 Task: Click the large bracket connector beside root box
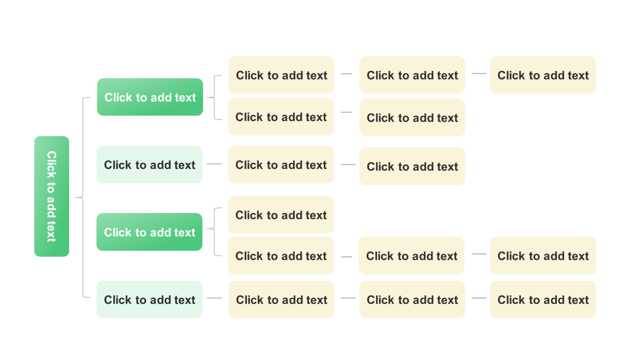83,197
